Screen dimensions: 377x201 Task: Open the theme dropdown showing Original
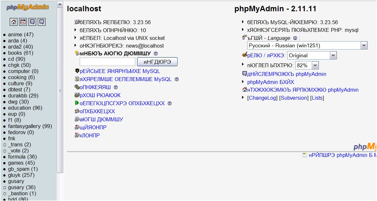point(312,55)
